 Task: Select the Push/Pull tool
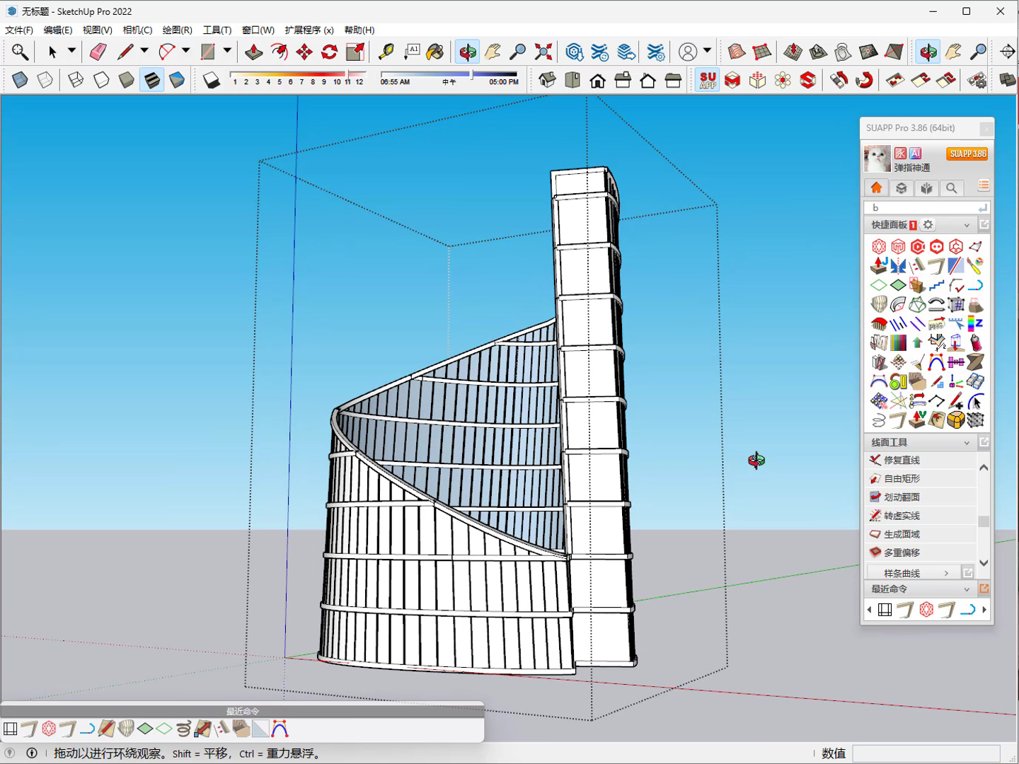coord(253,52)
